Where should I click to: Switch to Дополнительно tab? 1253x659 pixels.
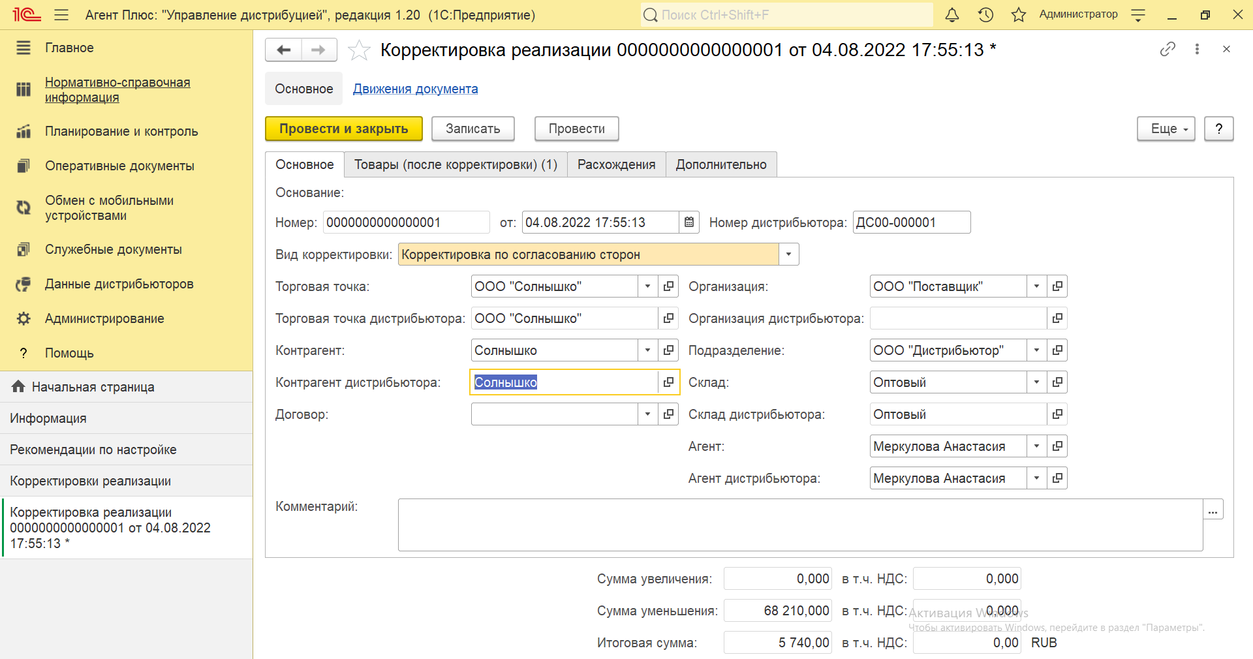coord(721,164)
